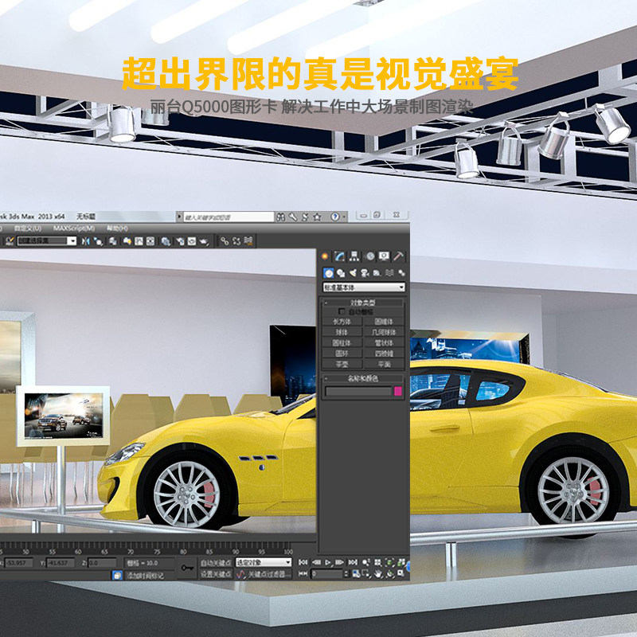Click the Zoom viewport navigation icon

(366, 562)
